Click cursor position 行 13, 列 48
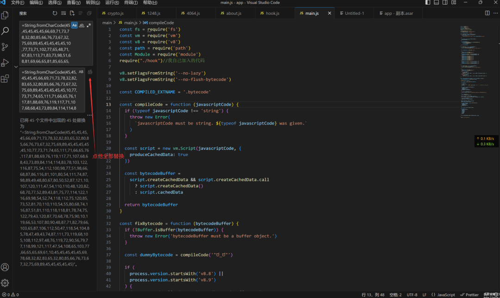The height and width of the screenshot is (298, 500). [x=373, y=295]
